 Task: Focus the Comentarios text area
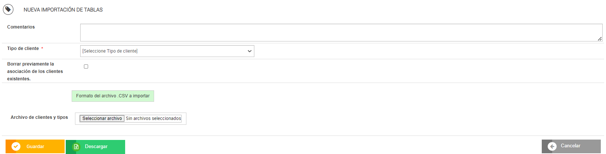click(341, 33)
